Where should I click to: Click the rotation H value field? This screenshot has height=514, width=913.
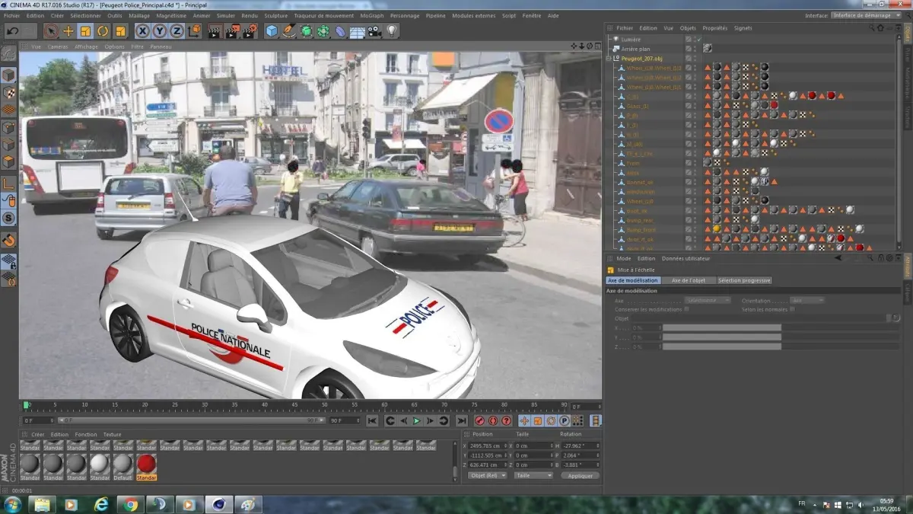581,445
